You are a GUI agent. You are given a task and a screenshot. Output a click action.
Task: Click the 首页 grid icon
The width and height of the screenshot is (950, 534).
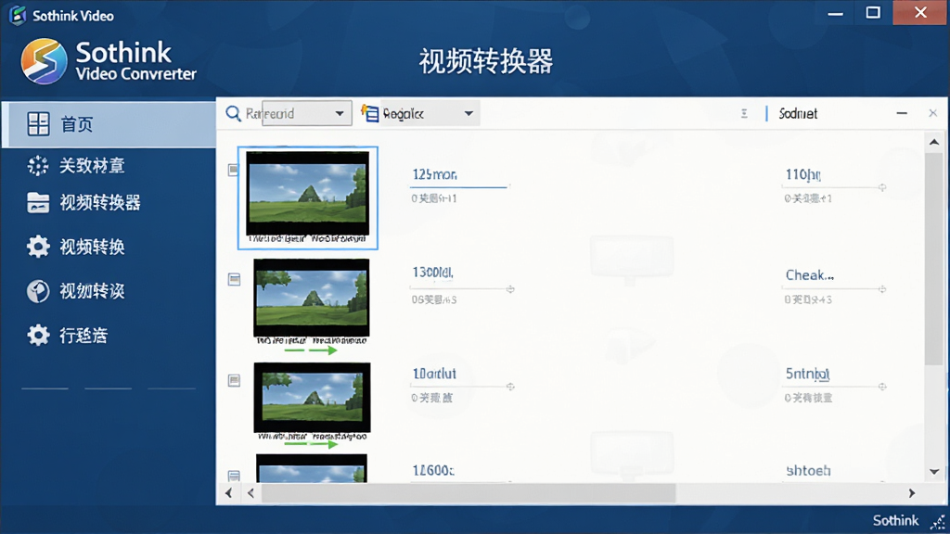click(38, 124)
